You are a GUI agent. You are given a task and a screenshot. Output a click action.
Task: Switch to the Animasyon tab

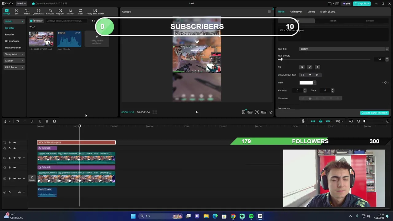tap(296, 12)
